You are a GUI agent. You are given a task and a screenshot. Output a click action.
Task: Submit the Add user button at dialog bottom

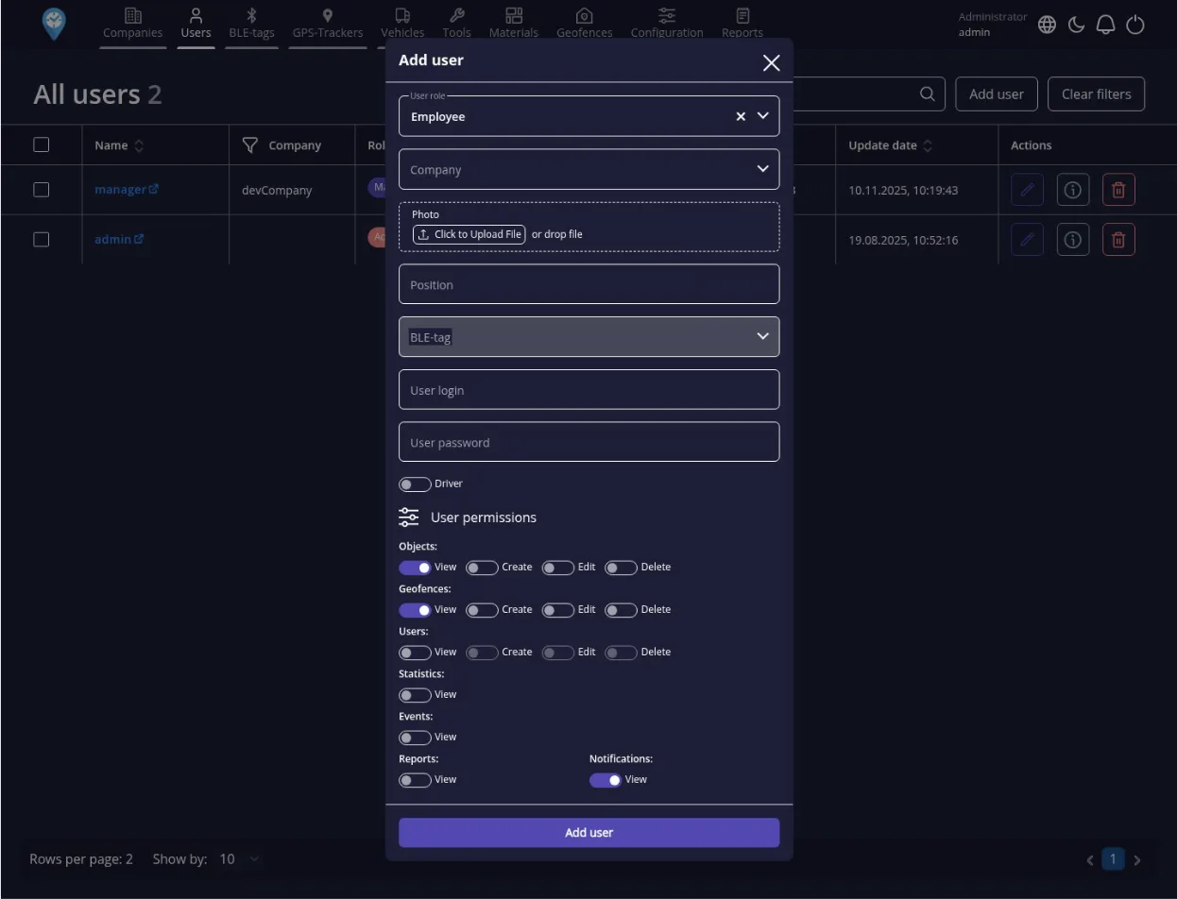(x=589, y=833)
